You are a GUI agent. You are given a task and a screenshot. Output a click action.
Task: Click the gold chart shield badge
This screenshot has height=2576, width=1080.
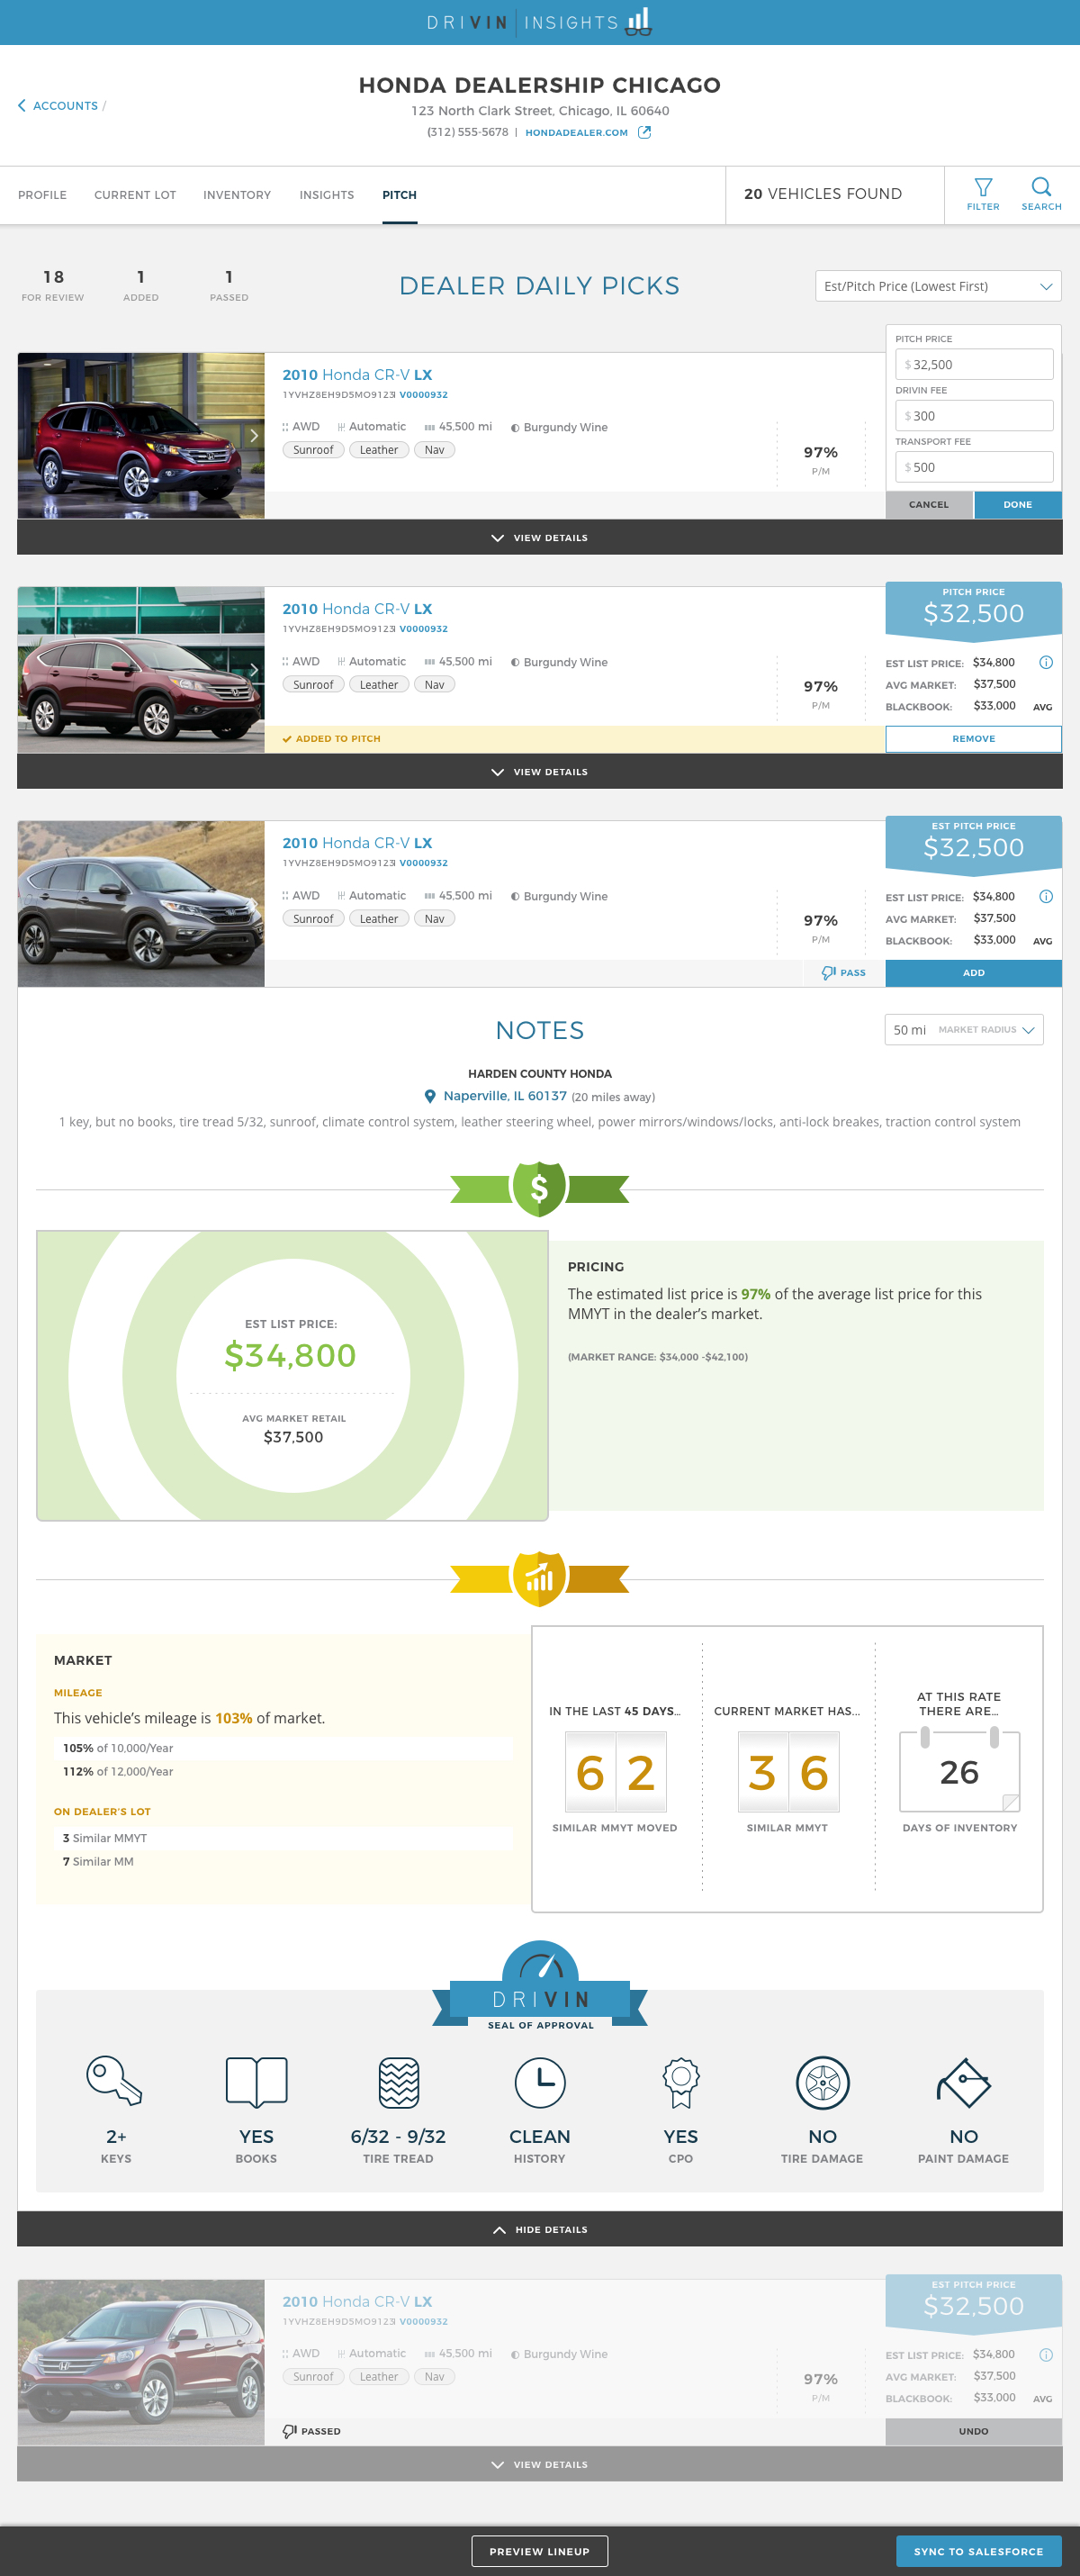[539, 1578]
